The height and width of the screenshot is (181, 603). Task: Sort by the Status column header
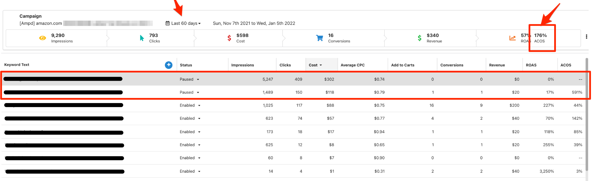click(x=186, y=65)
